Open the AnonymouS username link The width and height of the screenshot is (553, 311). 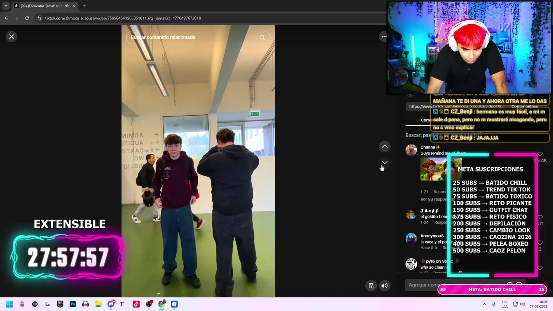pyautogui.click(x=432, y=236)
